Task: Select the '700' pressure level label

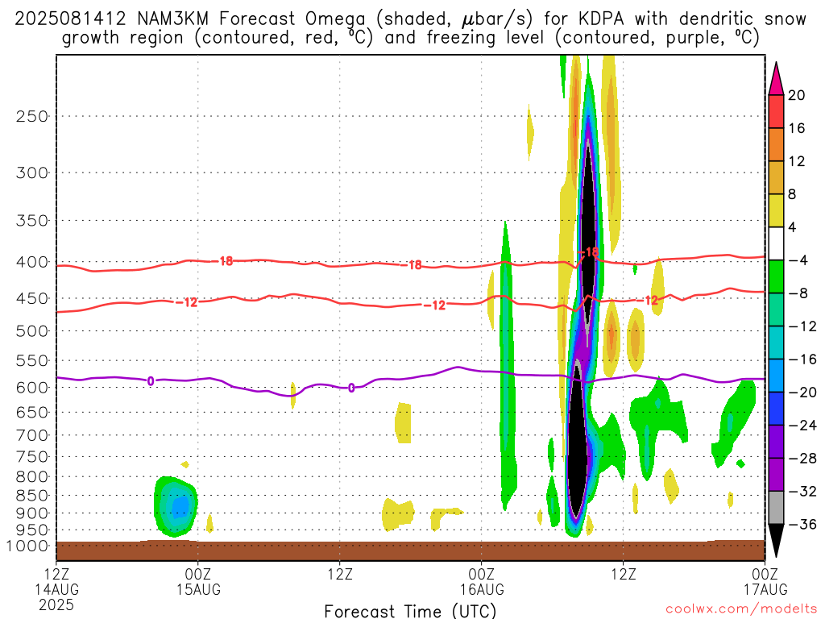Action: pyautogui.click(x=31, y=435)
